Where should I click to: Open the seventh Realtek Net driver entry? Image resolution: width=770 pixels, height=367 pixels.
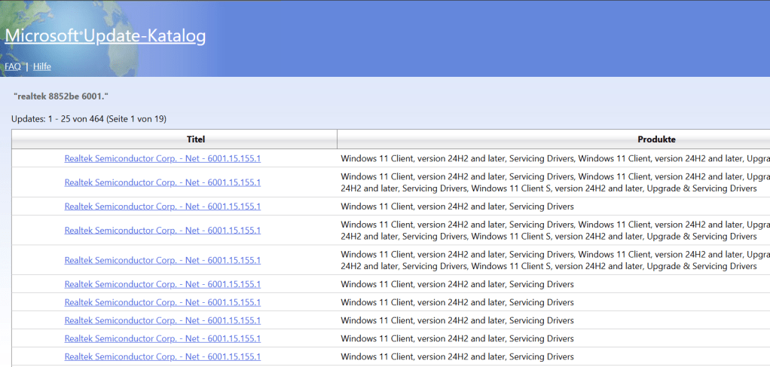163,302
